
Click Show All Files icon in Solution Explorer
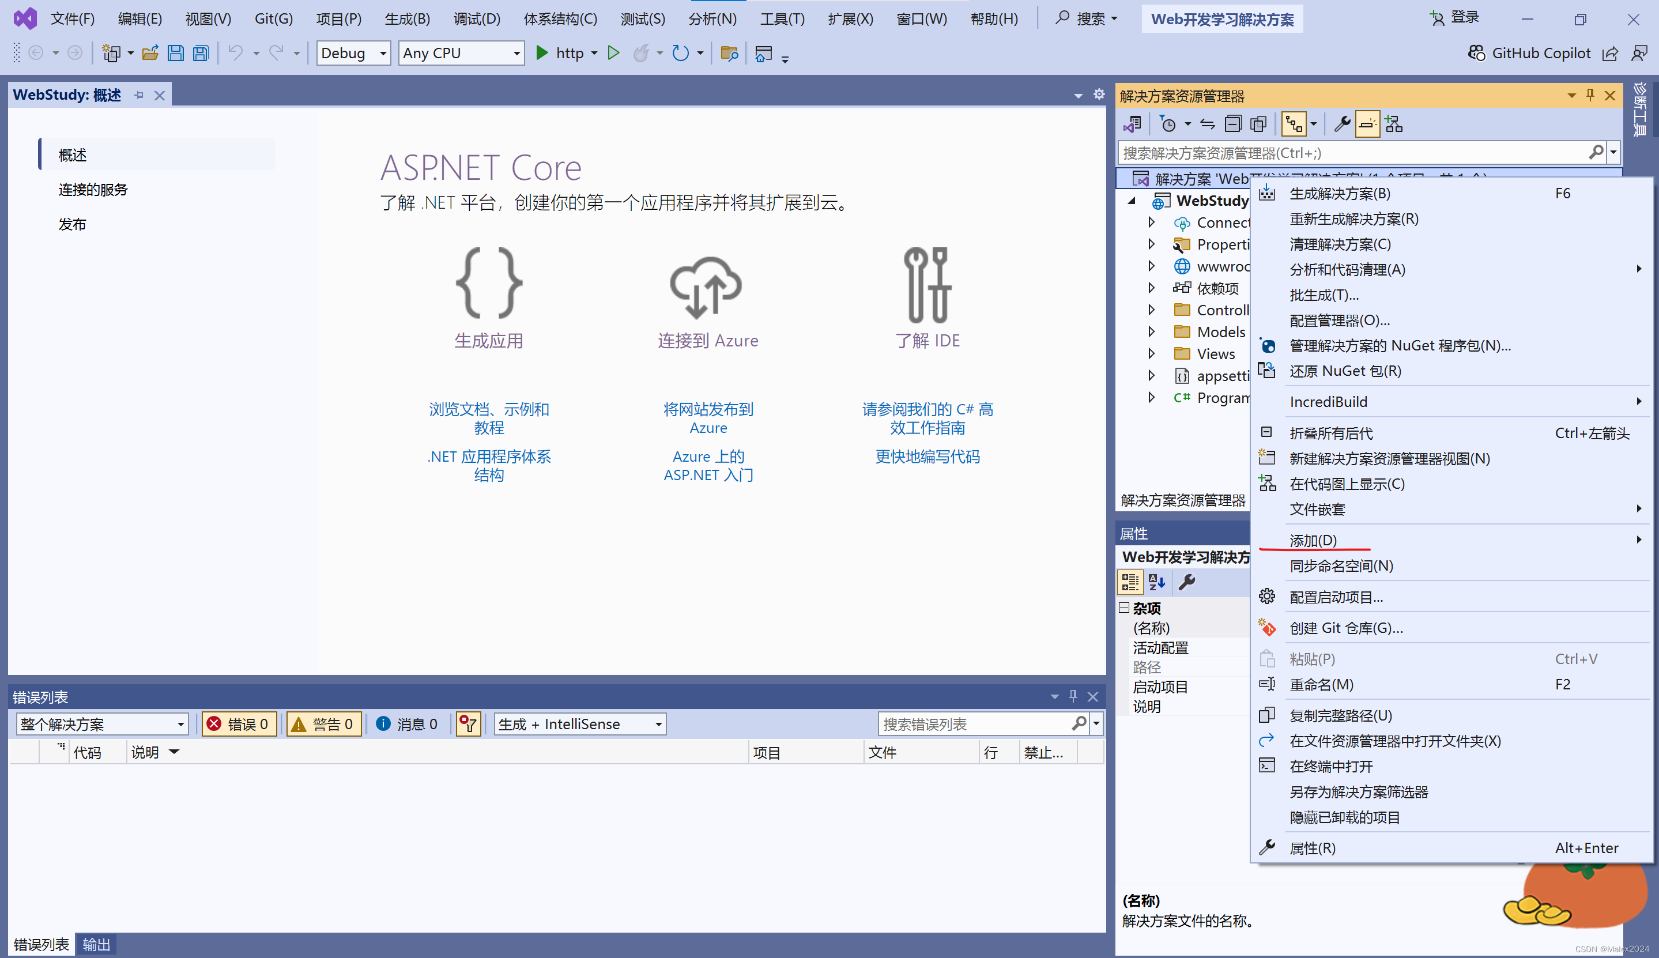[1258, 124]
